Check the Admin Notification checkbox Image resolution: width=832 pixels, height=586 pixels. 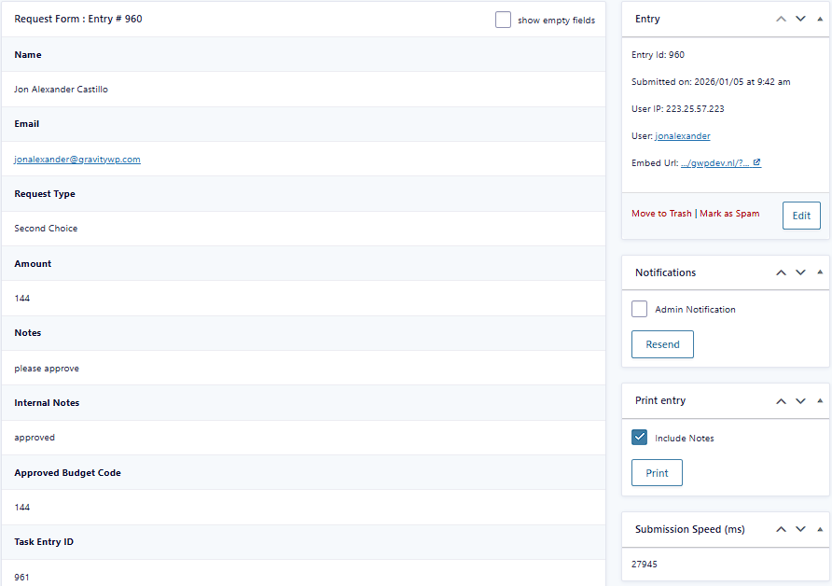click(639, 309)
